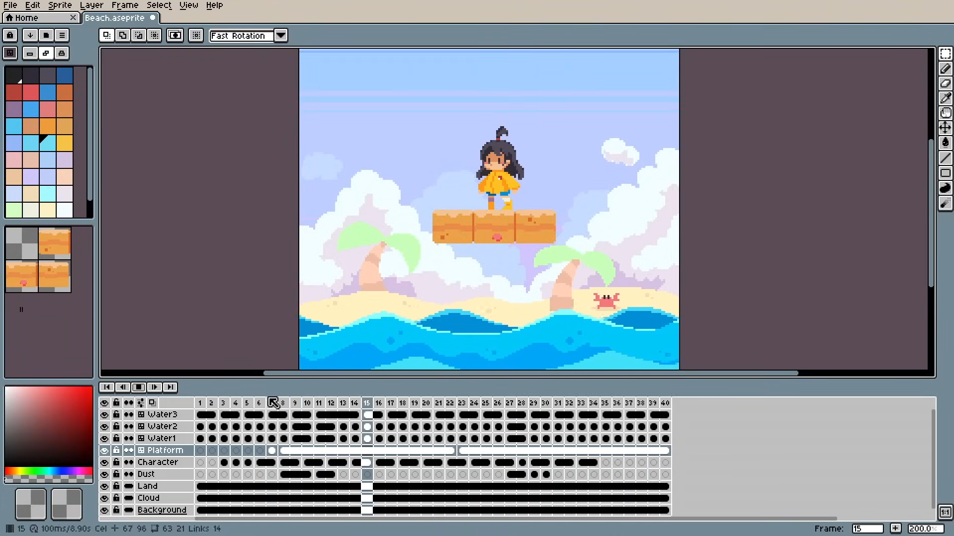Click the add to selection mode icon
Image resolution: width=954 pixels, height=536 pixels.
click(x=122, y=35)
